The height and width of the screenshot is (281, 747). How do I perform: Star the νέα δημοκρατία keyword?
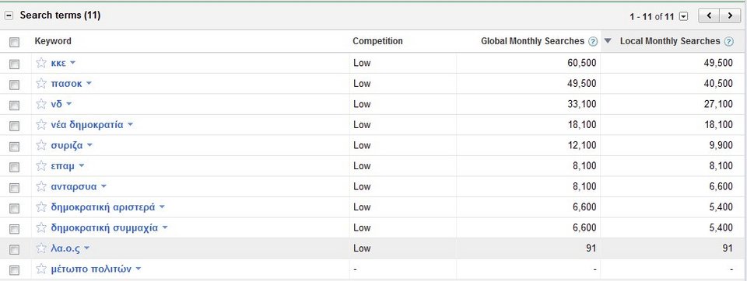41,124
